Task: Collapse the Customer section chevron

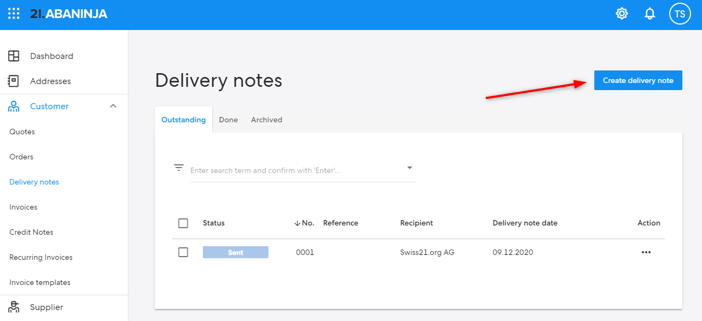Action: click(113, 106)
